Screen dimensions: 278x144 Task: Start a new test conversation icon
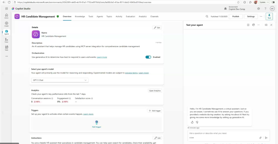248,25
